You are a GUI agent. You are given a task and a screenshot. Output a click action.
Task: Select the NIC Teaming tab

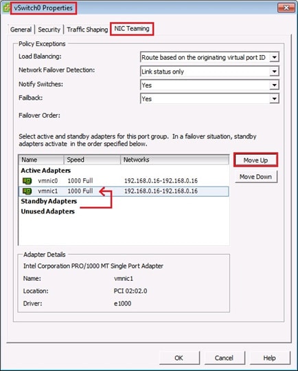(x=132, y=29)
